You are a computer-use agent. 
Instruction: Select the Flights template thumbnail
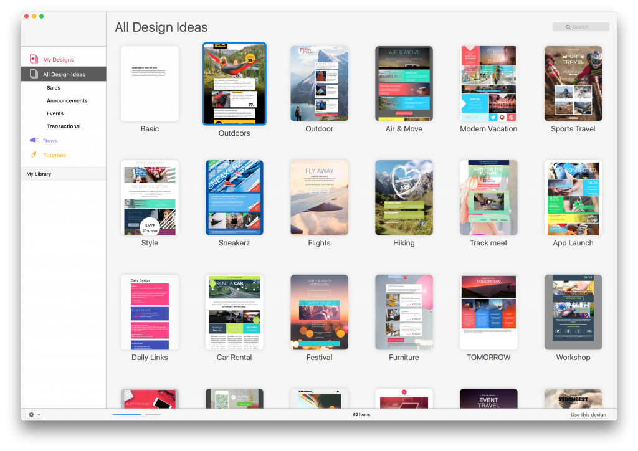point(320,197)
